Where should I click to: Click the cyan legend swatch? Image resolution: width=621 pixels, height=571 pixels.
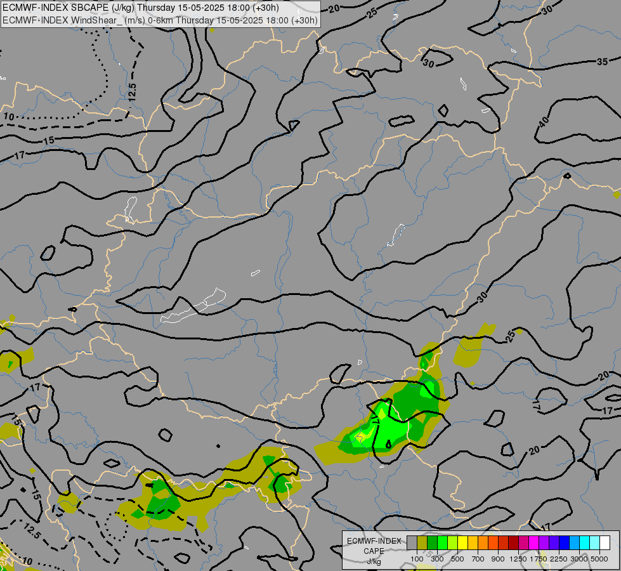coord(585,543)
